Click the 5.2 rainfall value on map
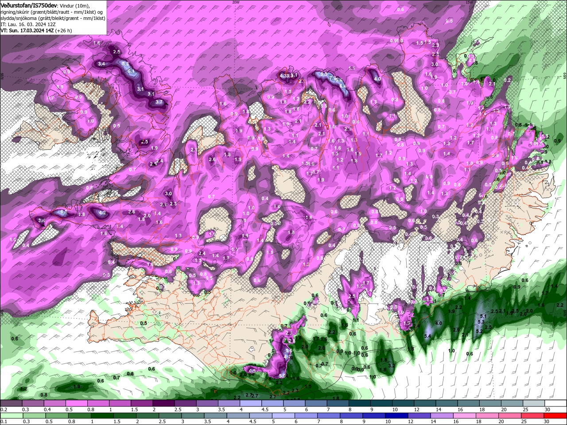This screenshot has height=425, width=567. 479,331
